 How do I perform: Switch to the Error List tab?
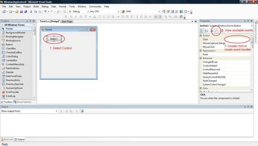point(7,139)
